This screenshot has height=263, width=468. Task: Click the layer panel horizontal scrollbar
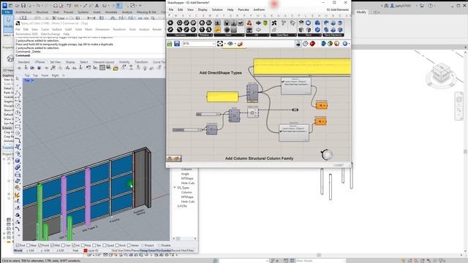[184, 238]
